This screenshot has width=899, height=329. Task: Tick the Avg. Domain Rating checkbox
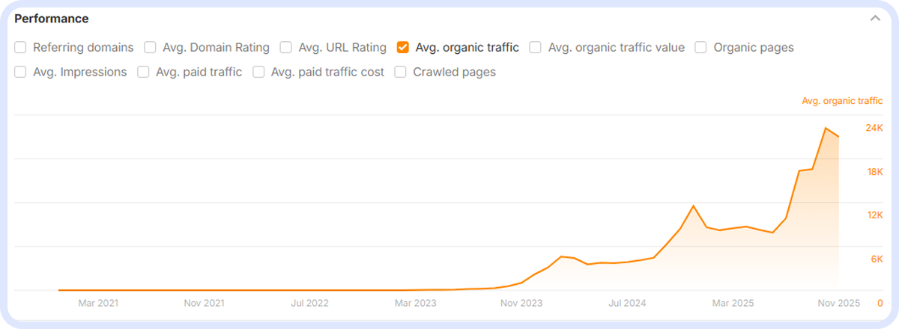coord(150,48)
